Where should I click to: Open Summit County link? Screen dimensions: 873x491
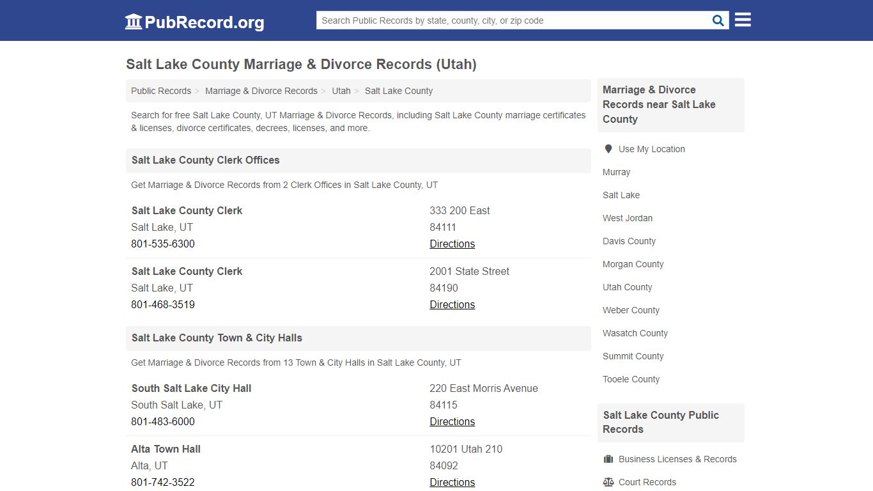(x=633, y=356)
